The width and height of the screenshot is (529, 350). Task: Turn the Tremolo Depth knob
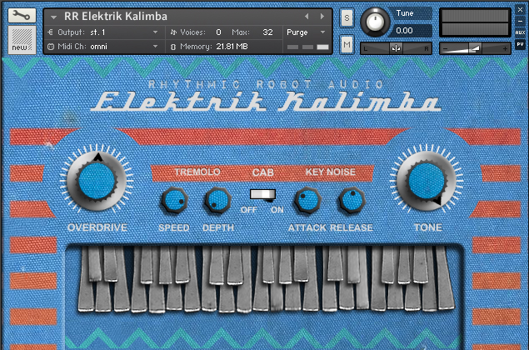click(217, 200)
